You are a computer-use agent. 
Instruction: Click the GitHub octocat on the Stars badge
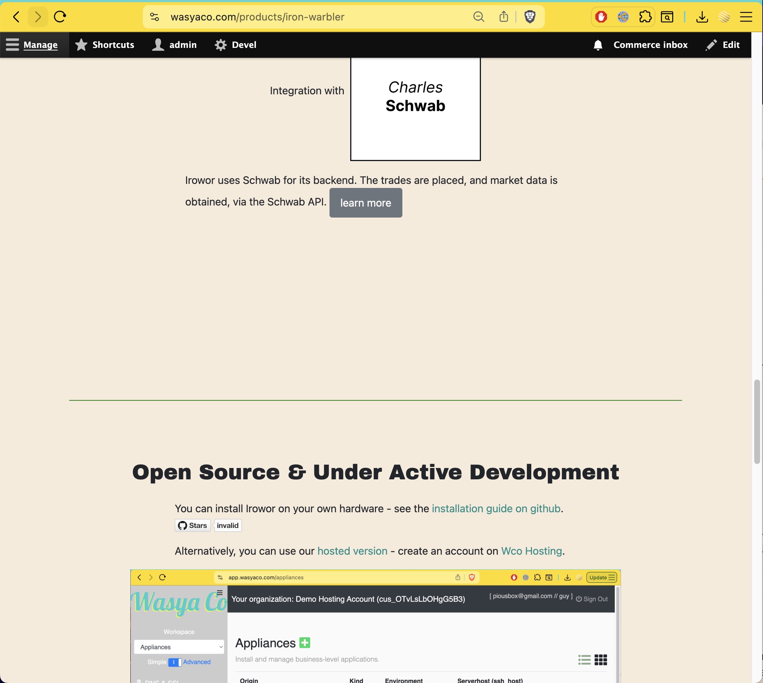[x=183, y=525]
